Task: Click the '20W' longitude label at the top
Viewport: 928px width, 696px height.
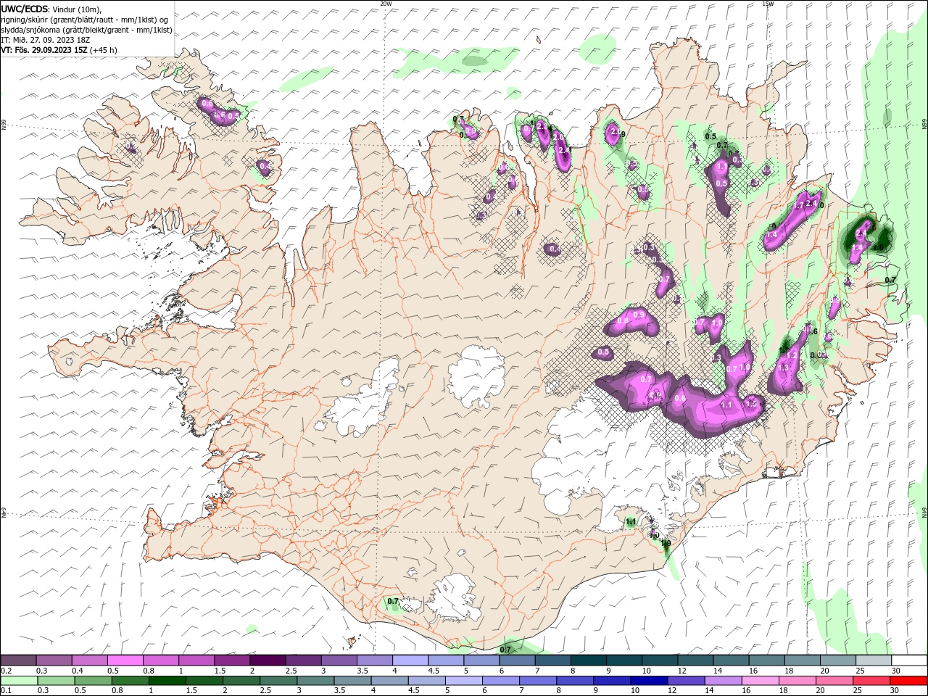Action: (x=386, y=4)
